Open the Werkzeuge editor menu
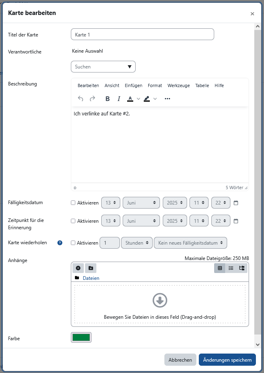Viewport: 264px width, 373px height. point(179,85)
